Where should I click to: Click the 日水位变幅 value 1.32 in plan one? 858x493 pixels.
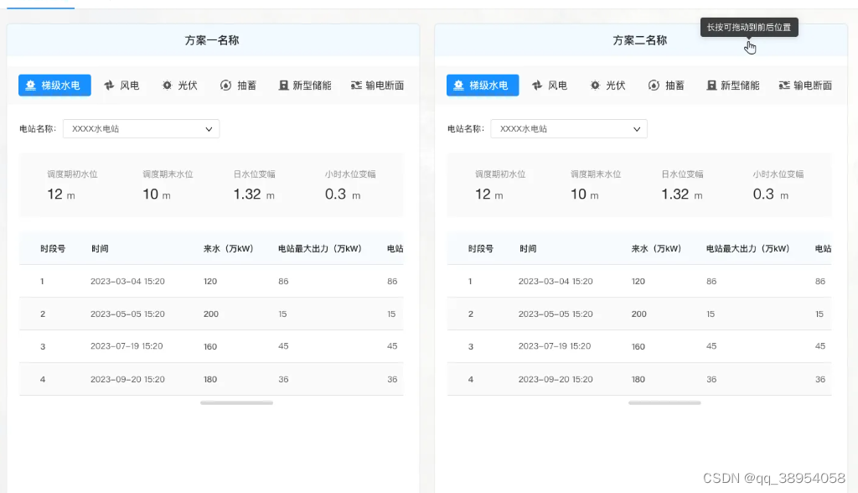(x=247, y=194)
